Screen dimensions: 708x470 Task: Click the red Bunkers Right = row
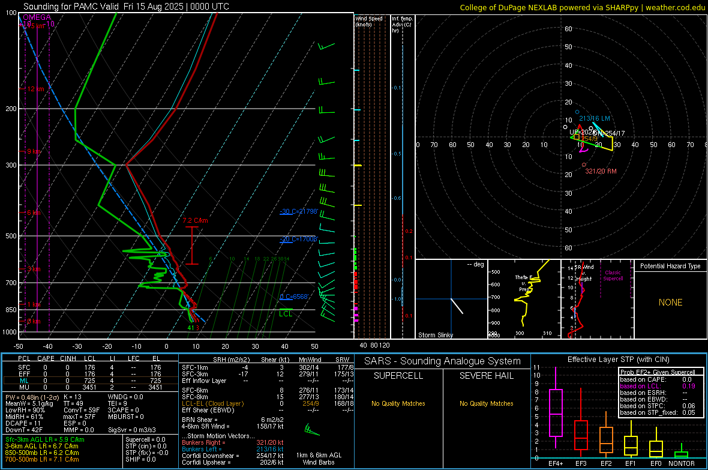click(x=233, y=443)
